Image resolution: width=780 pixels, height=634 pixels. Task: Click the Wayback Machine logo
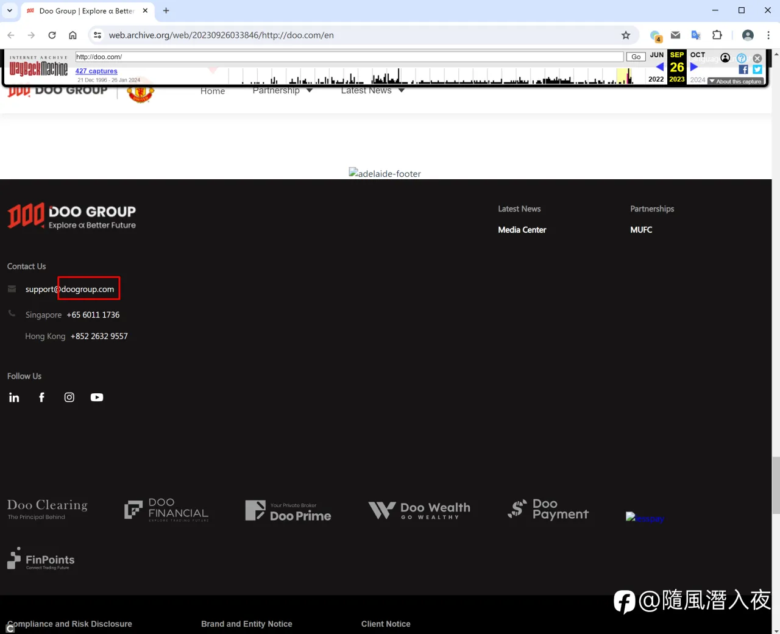click(38, 67)
